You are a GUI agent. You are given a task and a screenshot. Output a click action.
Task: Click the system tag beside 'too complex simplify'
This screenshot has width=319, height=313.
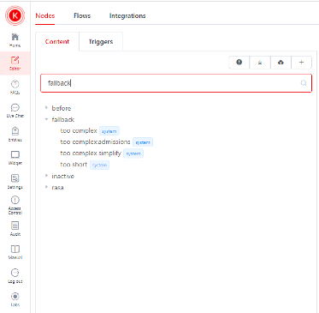click(x=133, y=153)
